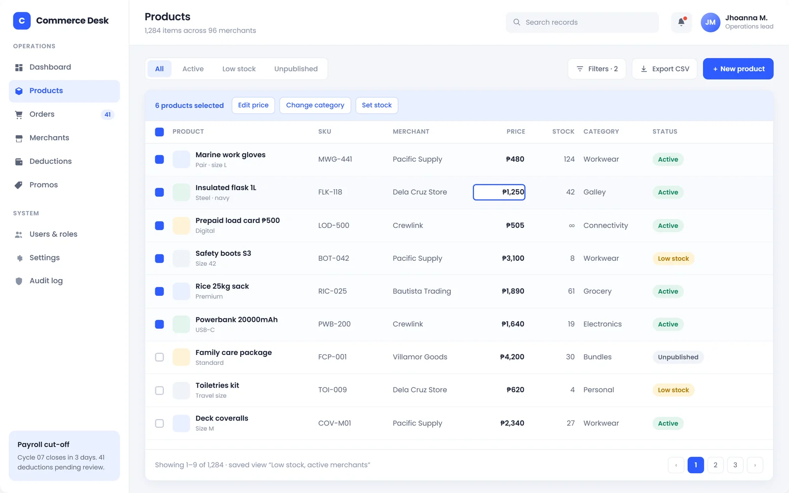
Task: Check the Deck coveralls row
Action: (x=159, y=423)
